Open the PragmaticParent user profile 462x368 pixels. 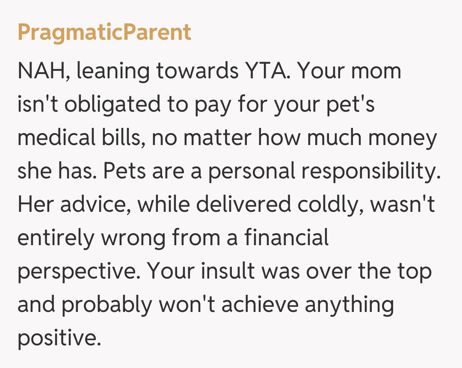coord(104,33)
